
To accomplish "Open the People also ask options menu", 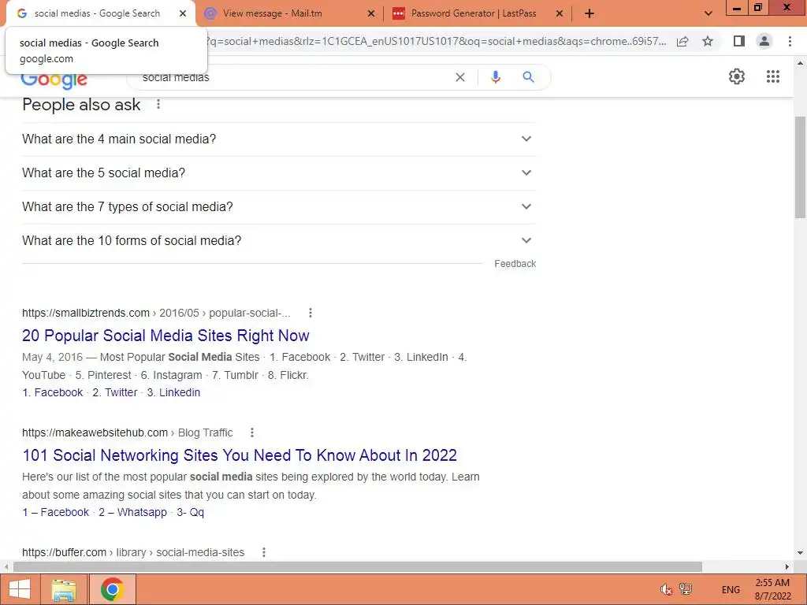I will click(x=158, y=105).
